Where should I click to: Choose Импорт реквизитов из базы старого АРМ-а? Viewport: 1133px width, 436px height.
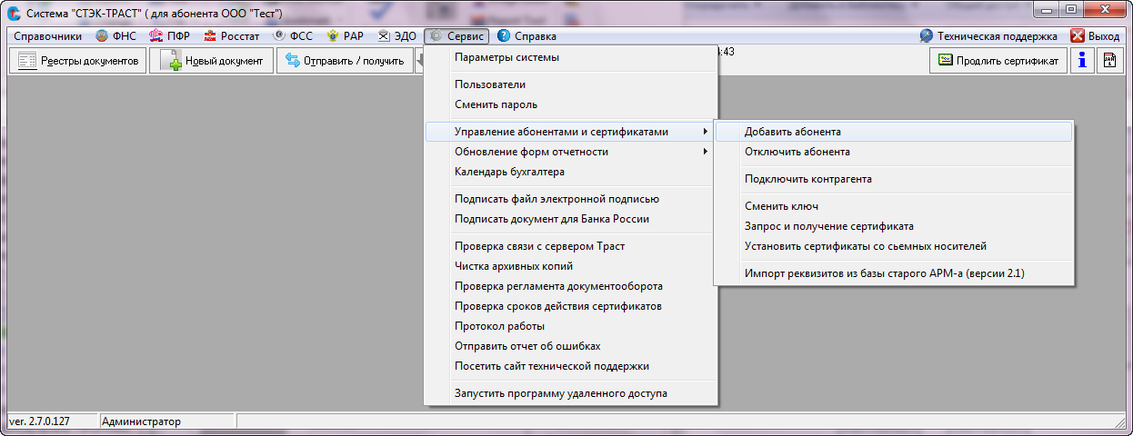click(894, 273)
